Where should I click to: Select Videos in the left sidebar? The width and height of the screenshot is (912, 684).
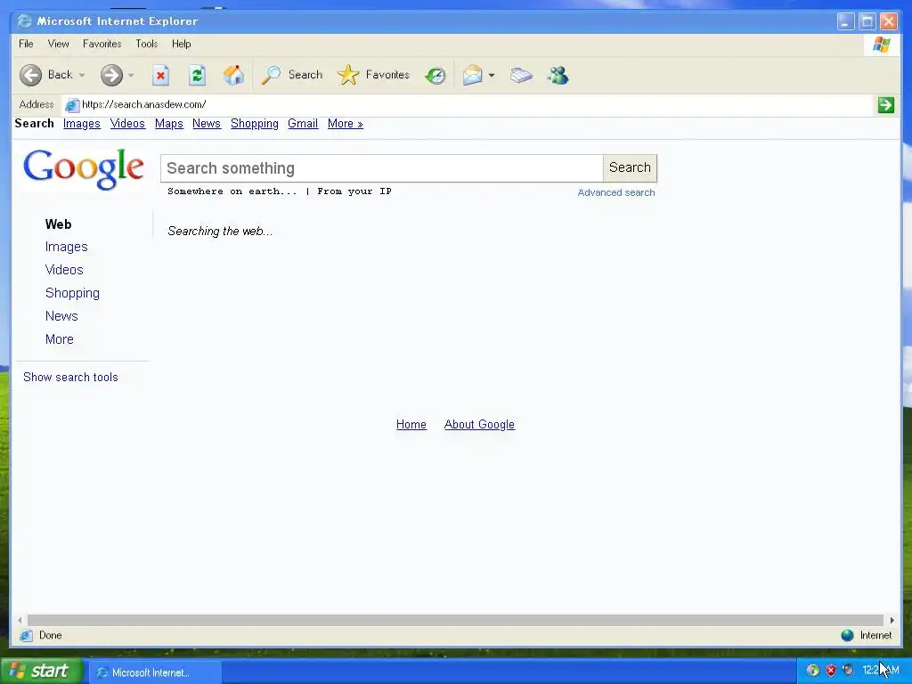pos(64,270)
